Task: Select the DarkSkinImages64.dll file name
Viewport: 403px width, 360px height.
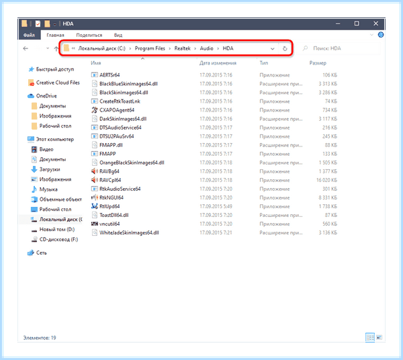Action: 123,119
